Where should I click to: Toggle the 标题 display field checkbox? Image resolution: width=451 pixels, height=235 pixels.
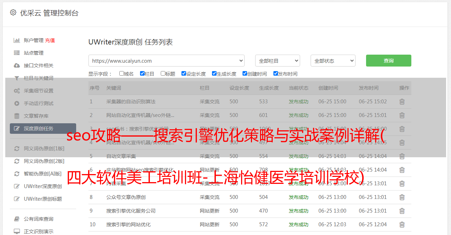[163, 74]
